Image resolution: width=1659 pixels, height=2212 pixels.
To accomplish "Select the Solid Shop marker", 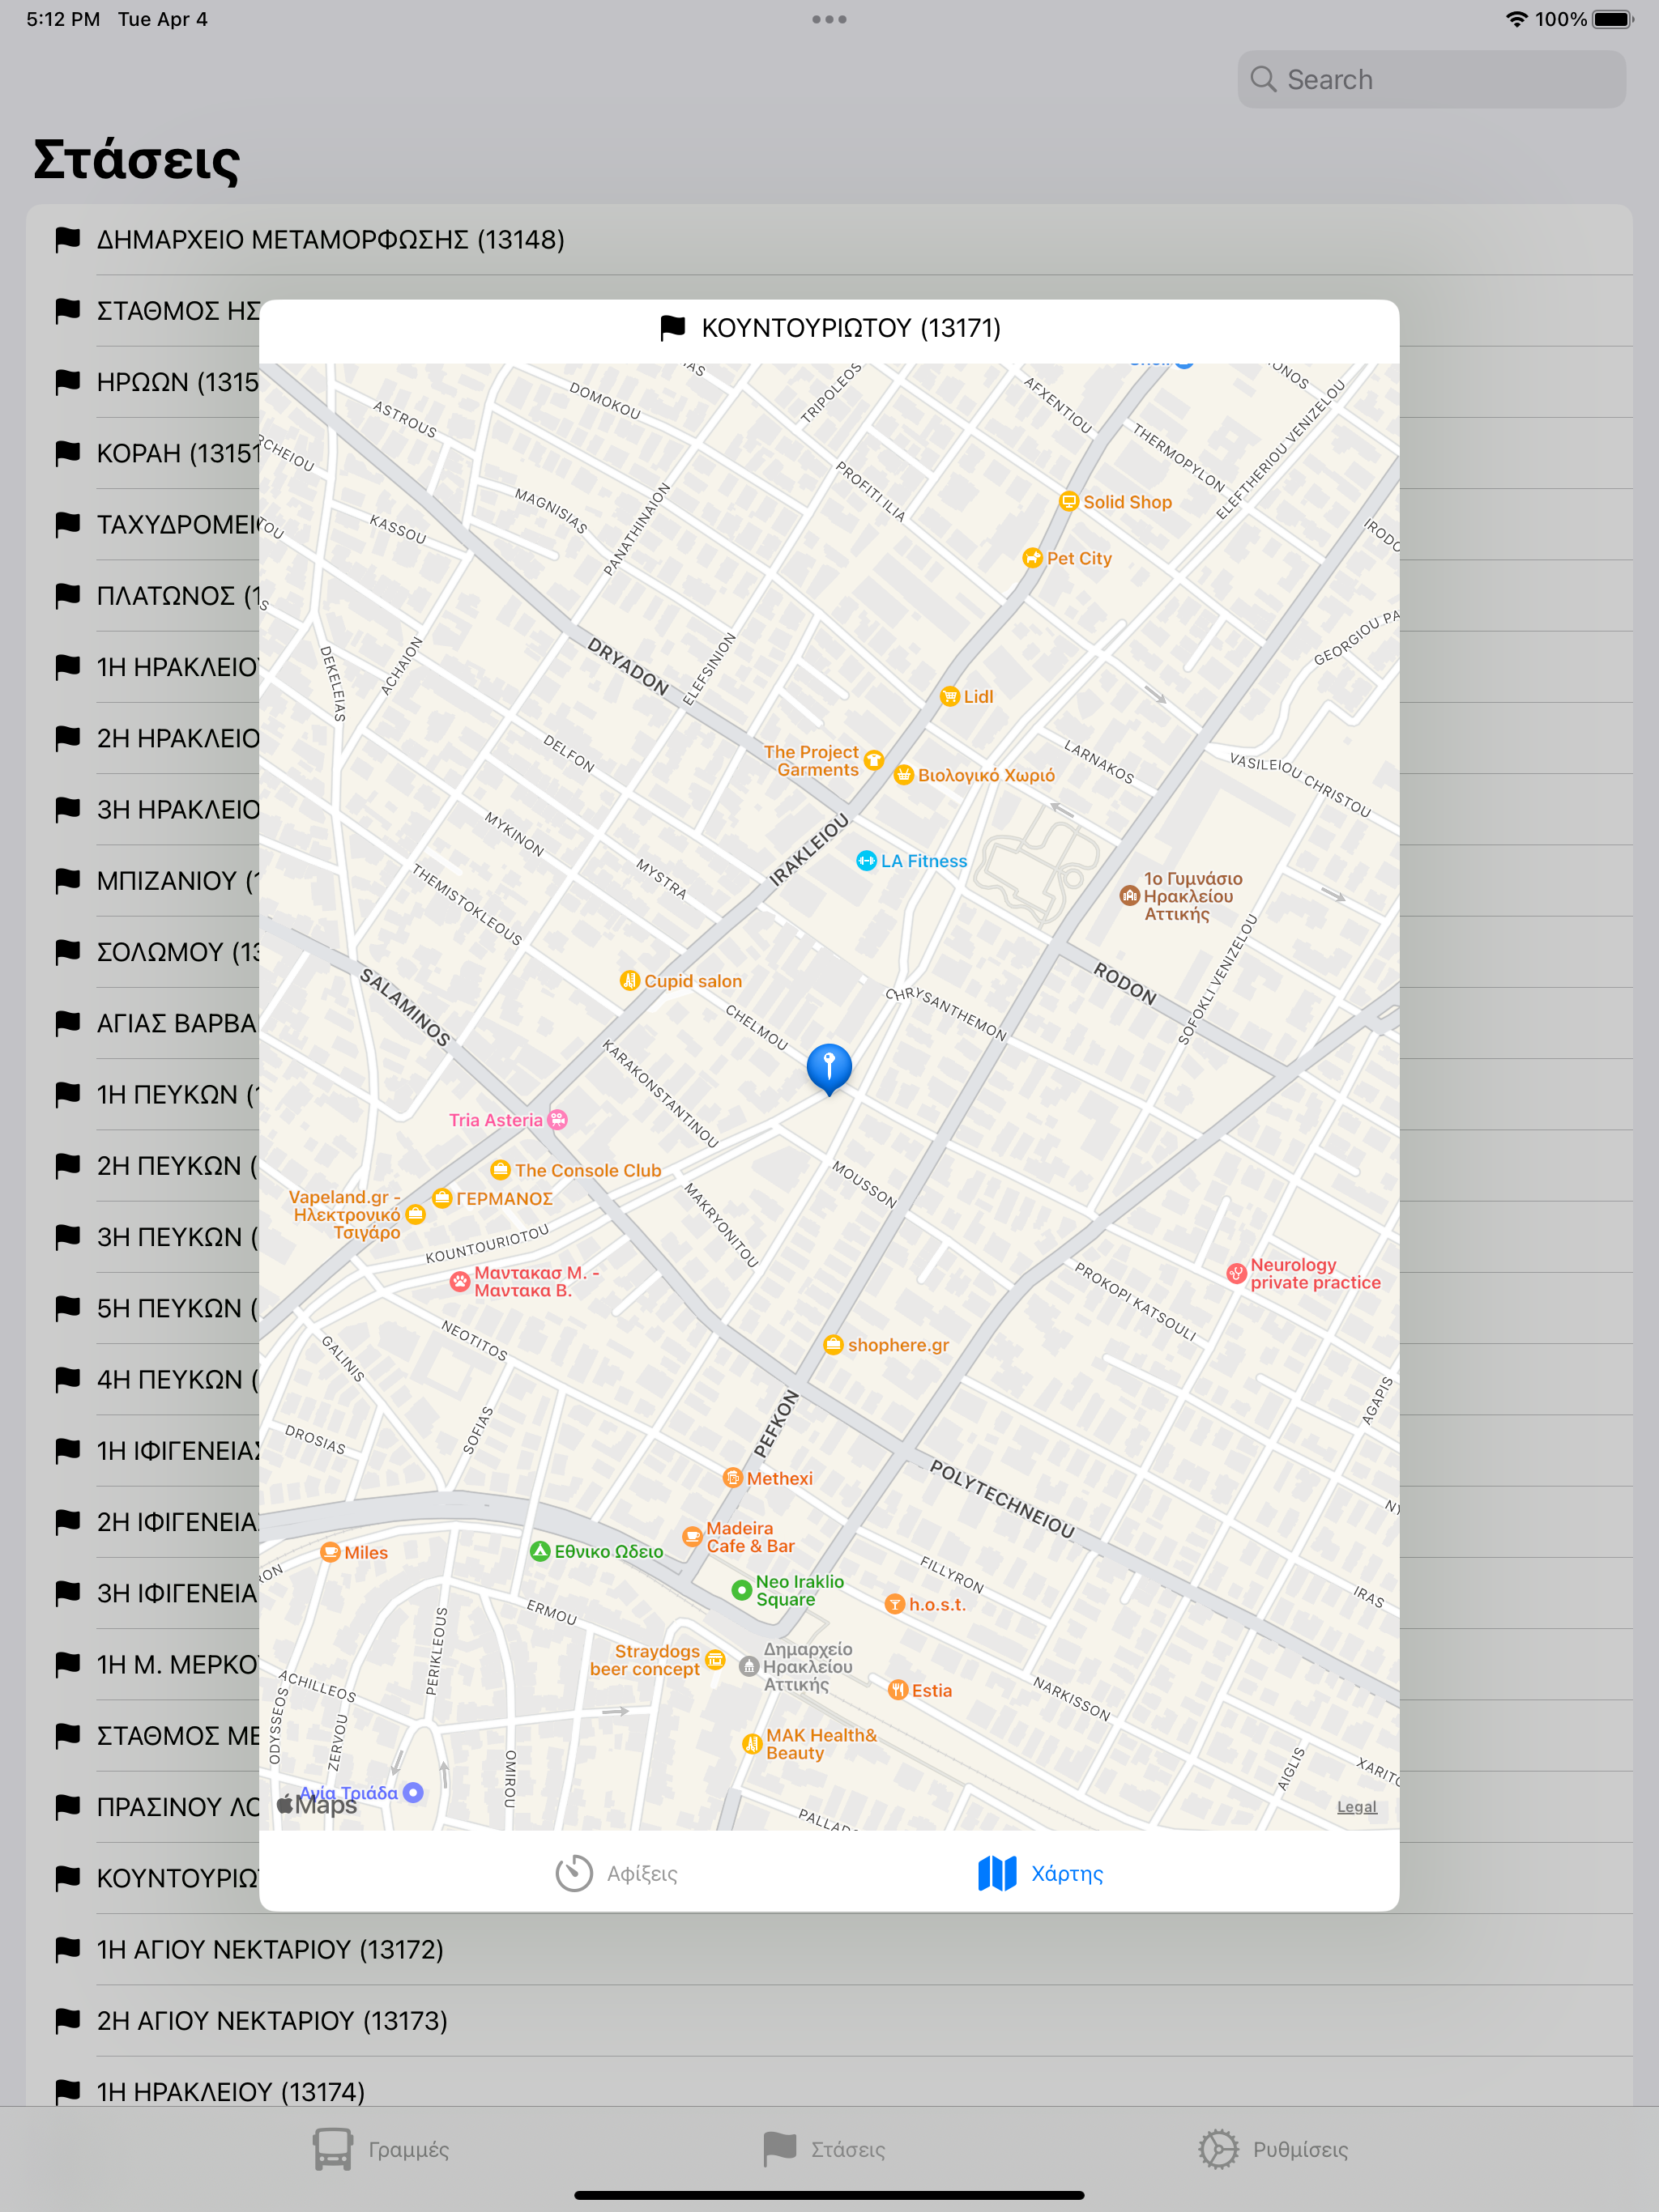I will pos(1068,502).
